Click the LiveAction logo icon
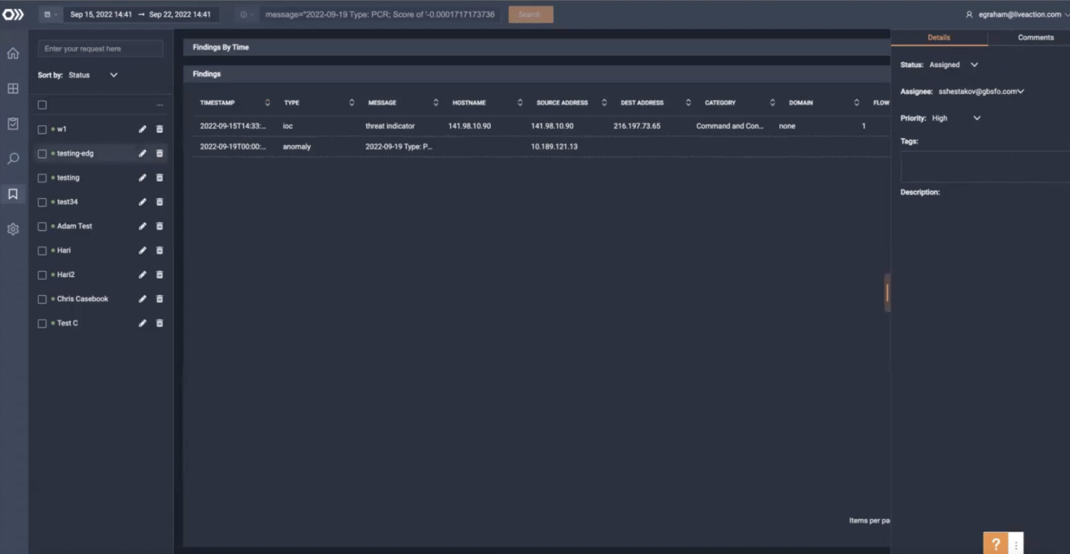Image resolution: width=1070 pixels, height=554 pixels. (13, 14)
